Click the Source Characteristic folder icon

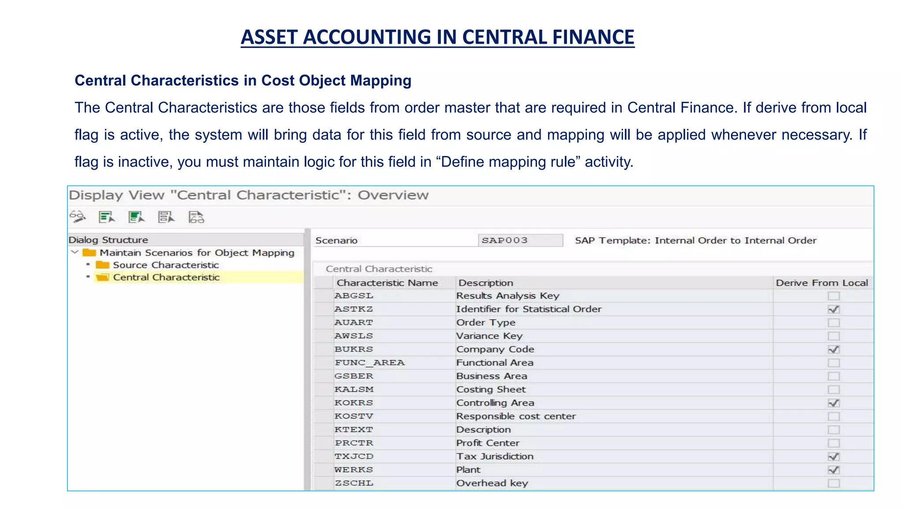coord(103,265)
